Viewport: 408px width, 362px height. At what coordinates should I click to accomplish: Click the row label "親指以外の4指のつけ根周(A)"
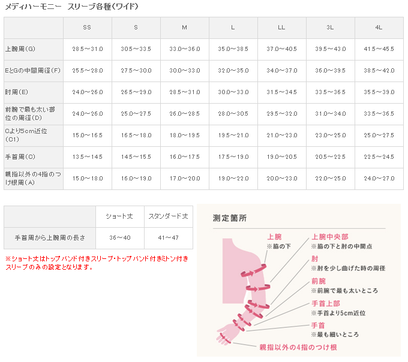point(33,178)
